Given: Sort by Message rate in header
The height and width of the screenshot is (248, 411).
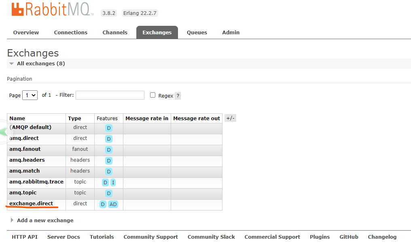Looking at the screenshot, I should point(147,119).
